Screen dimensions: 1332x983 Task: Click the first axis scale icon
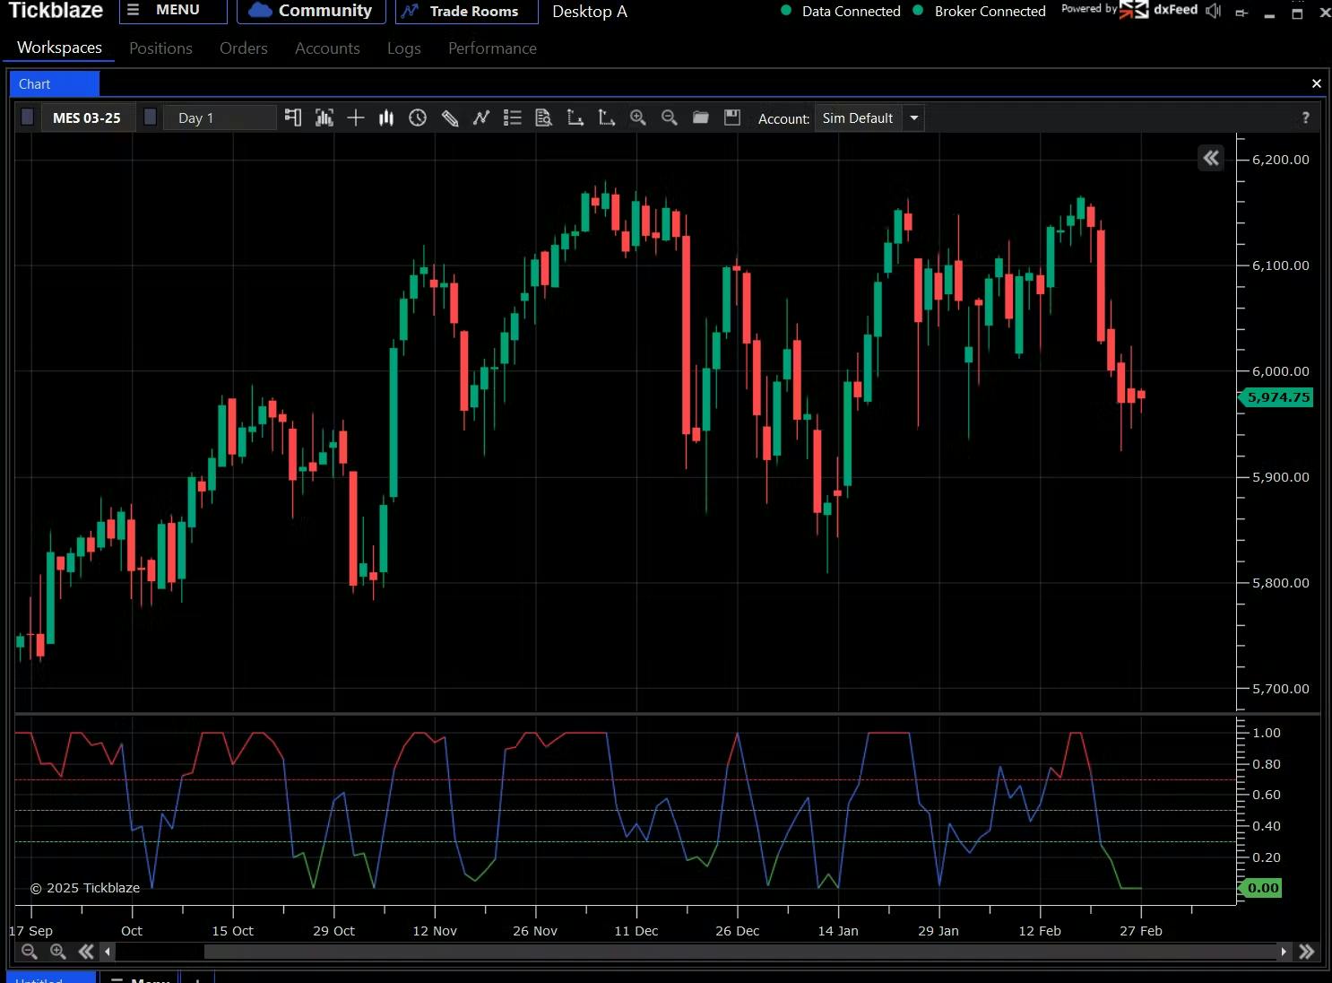575,117
